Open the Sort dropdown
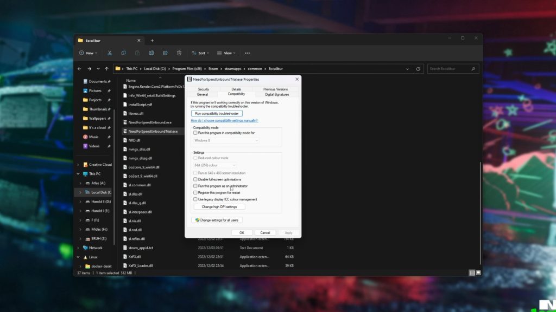Image resolution: width=556 pixels, height=312 pixels. [x=200, y=53]
